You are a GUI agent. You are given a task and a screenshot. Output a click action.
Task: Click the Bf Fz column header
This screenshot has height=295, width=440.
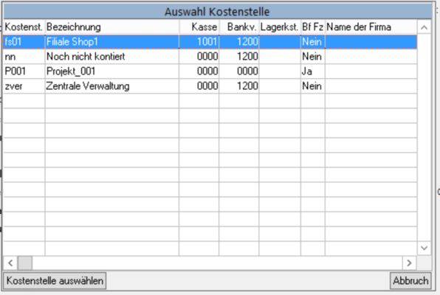(x=313, y=27)
